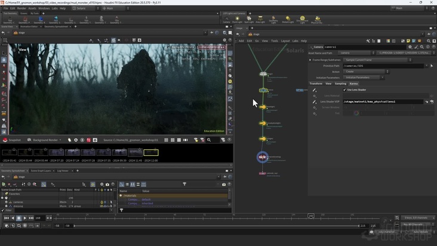Switch to the Scene Graph Layers tab
Screen dimensions: 437x246
(41, 171)
